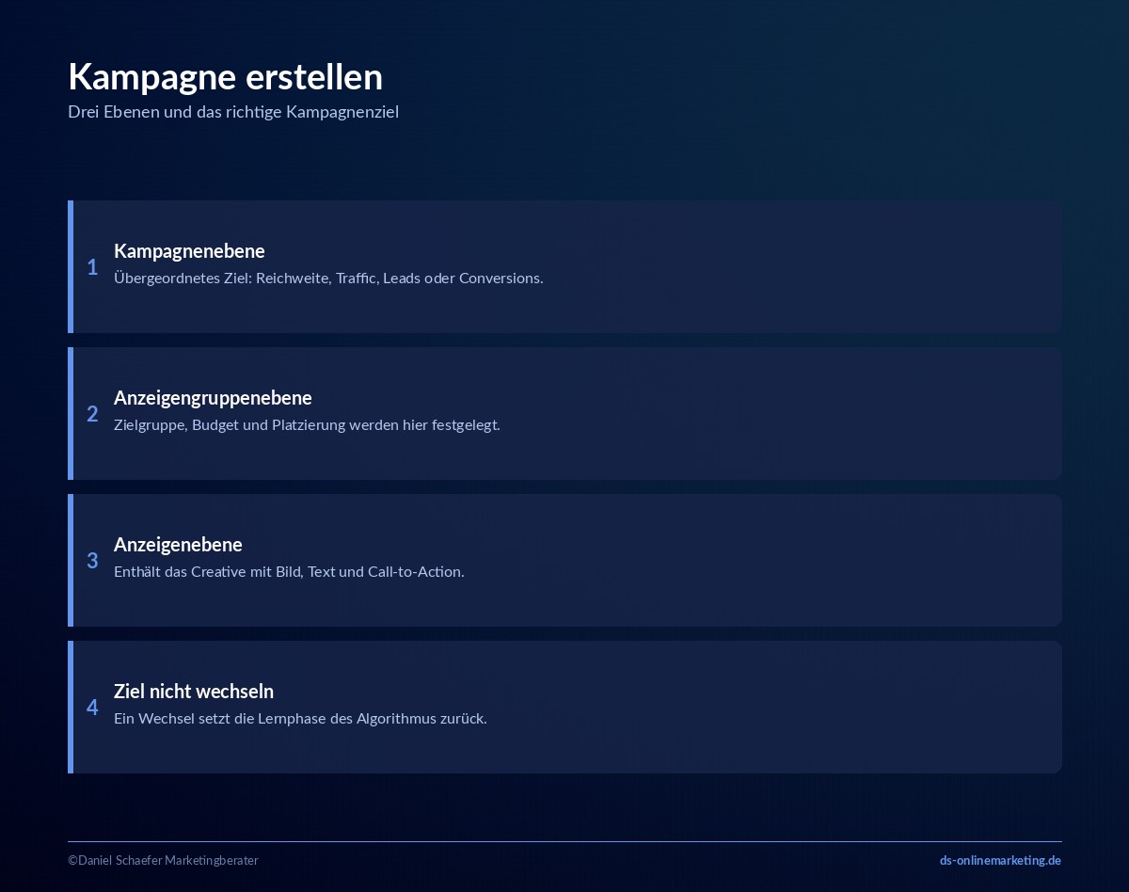This screenshot has width=1129, height=892.
Task: Select the 'Kampagnenebene' heading
Action: coord(189,250)
